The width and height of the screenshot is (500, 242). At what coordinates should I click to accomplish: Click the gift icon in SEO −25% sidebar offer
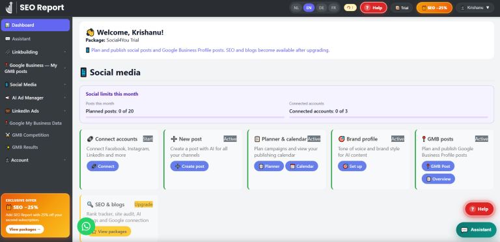click(x=8, y=208)
